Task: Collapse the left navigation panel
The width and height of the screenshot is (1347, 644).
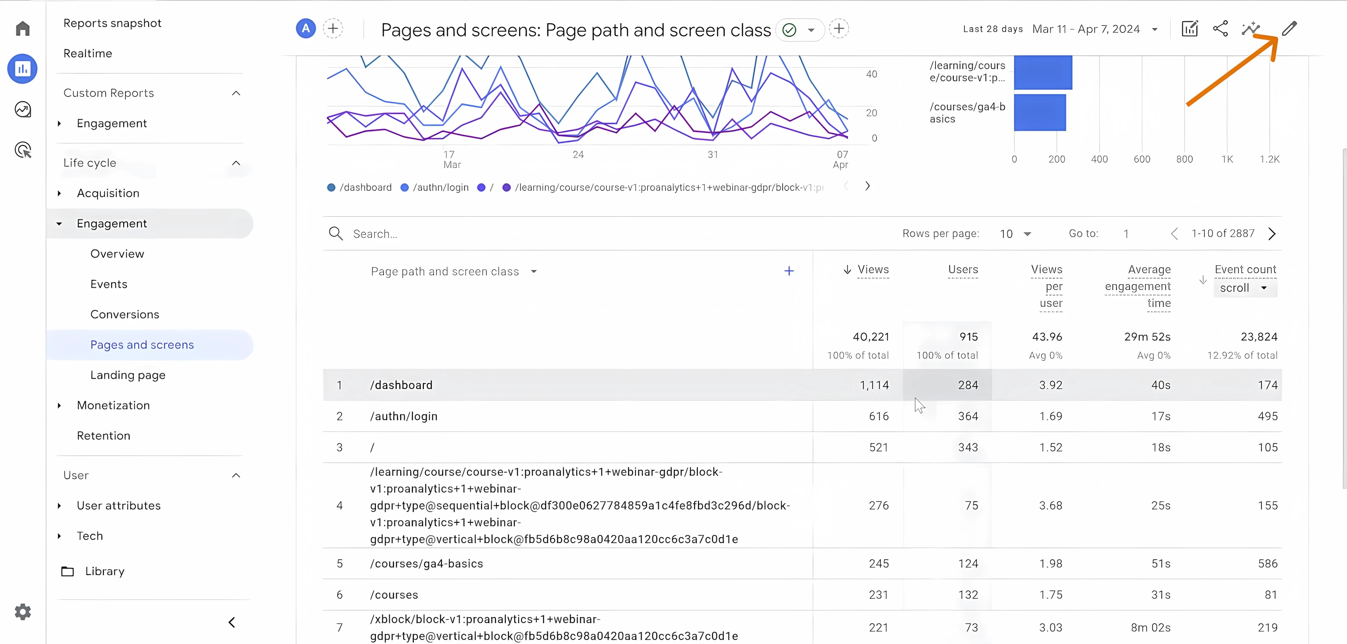Action: coord(232,622)
